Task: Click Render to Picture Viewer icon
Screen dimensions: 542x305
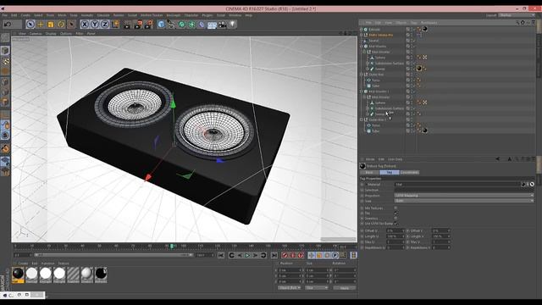Action: (138, 25)
